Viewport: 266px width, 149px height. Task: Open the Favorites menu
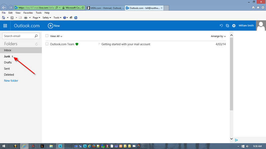(28, 13)
